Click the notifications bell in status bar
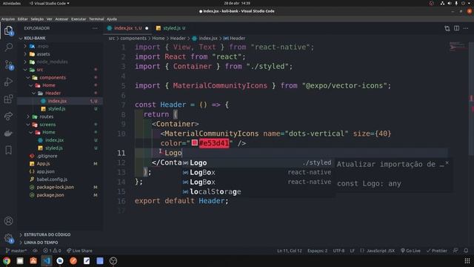Viewport: 474px width, 267px height. (x=466, y=251)
